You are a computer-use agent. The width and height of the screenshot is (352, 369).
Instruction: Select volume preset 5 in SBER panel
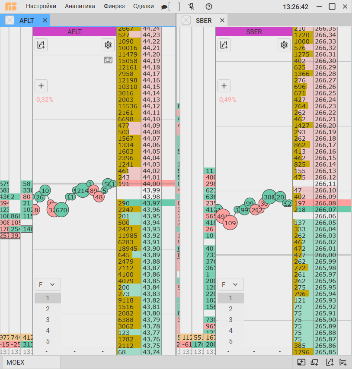coord(230,341)
